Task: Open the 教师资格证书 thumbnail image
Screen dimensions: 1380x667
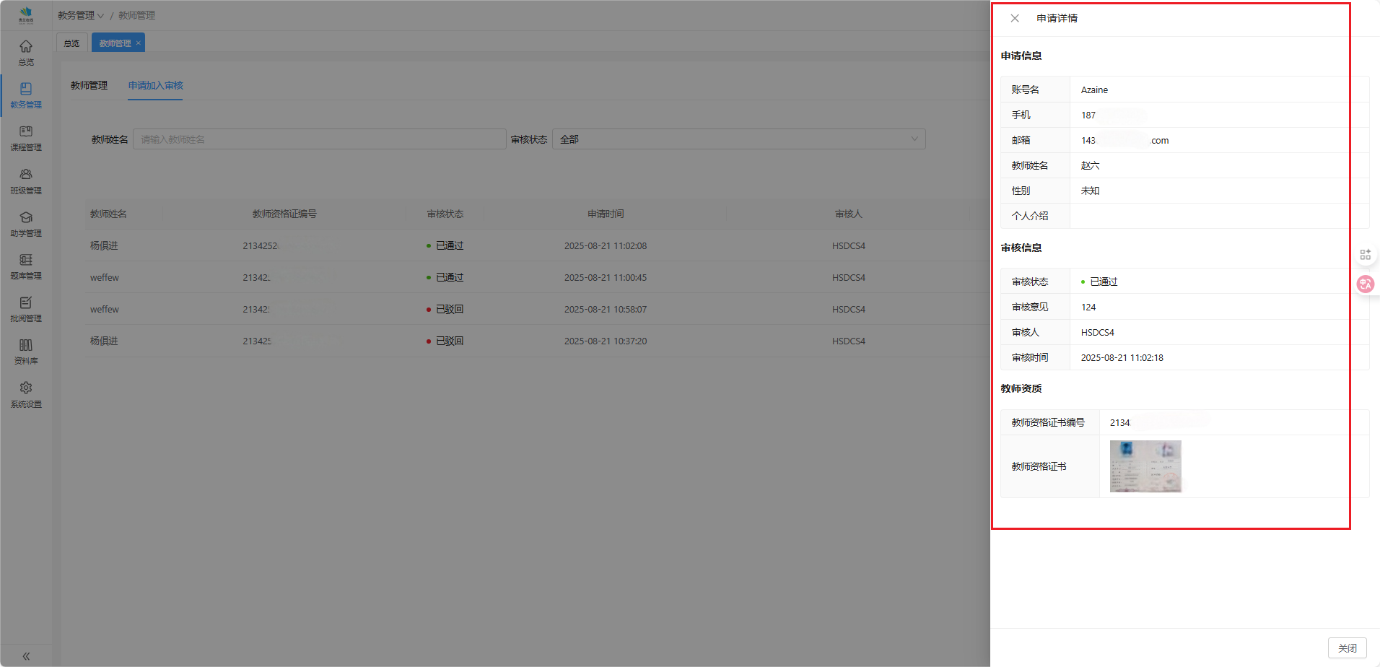Action: (1145, 466)
